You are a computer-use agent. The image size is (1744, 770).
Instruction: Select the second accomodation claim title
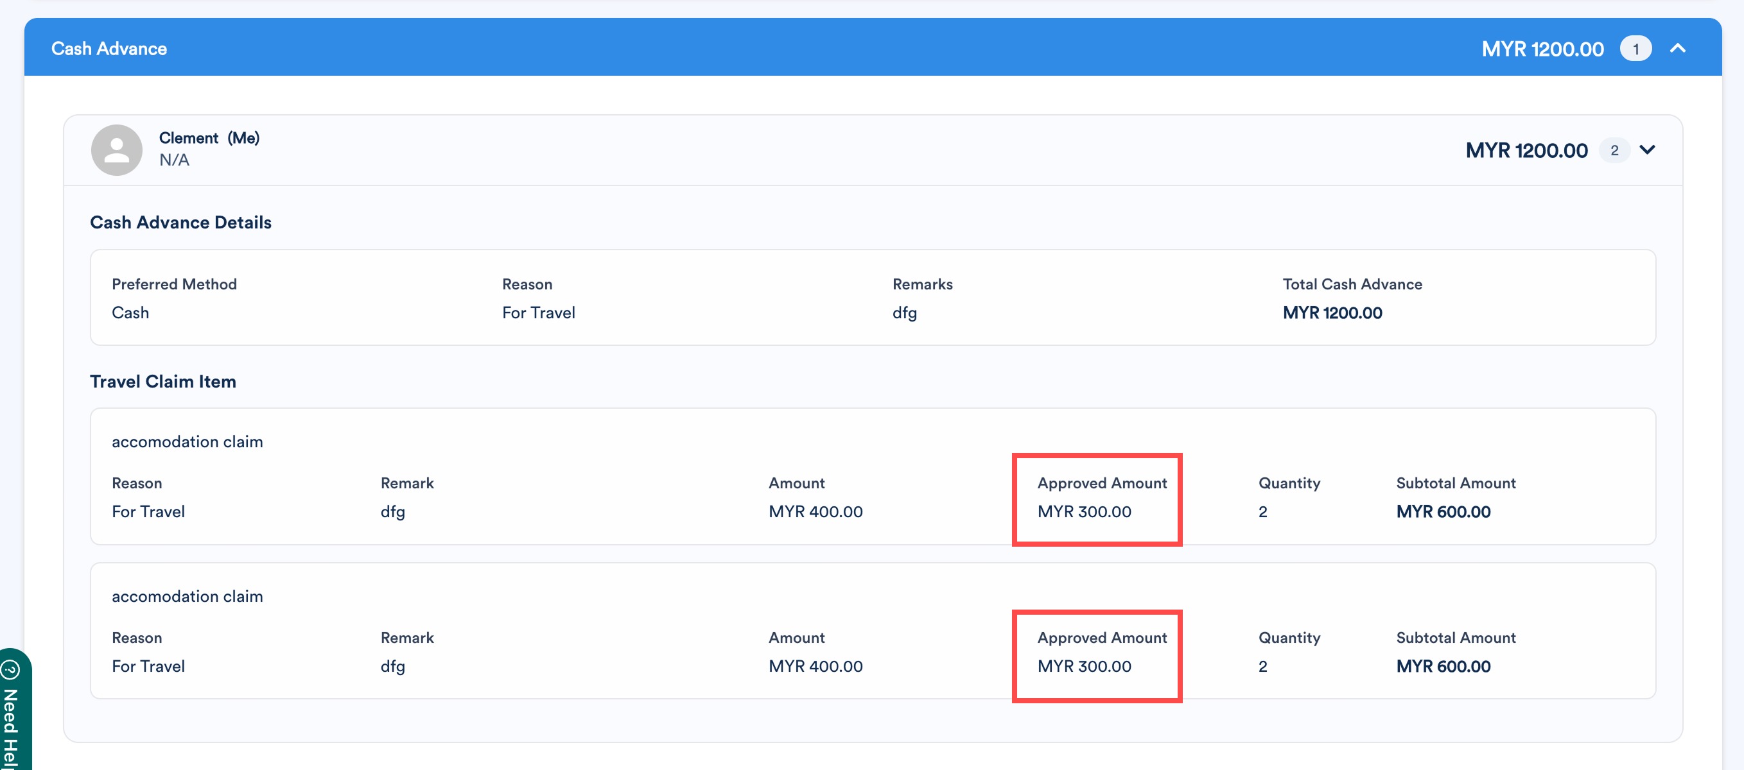(x=187, y=596)
